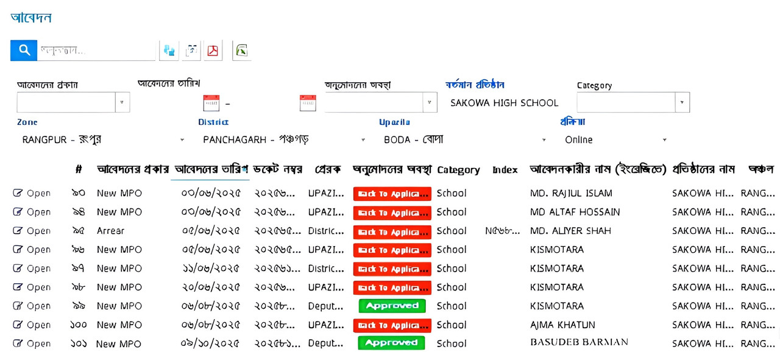The width and height of the screenshot is (780, 352).
Task: Click the Arrear application type cell
Action: pyautogui.click(x=110, y=231)
